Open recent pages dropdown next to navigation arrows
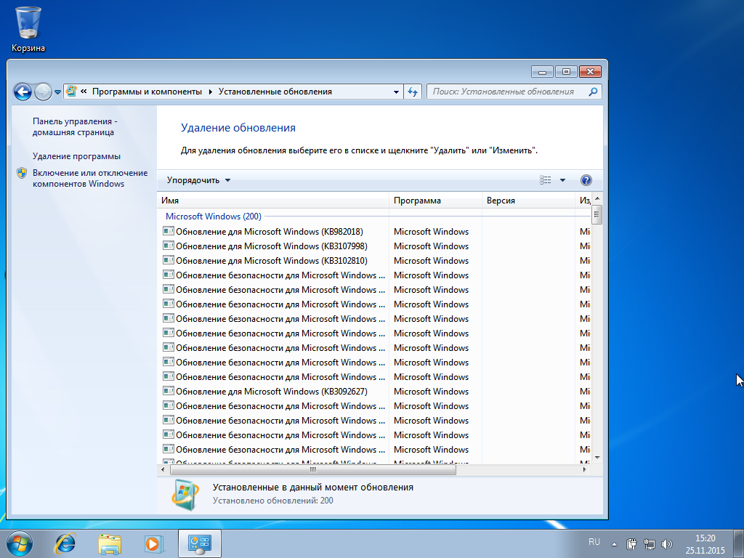Viewport: 744px width, 558px height. pos(57,92)
